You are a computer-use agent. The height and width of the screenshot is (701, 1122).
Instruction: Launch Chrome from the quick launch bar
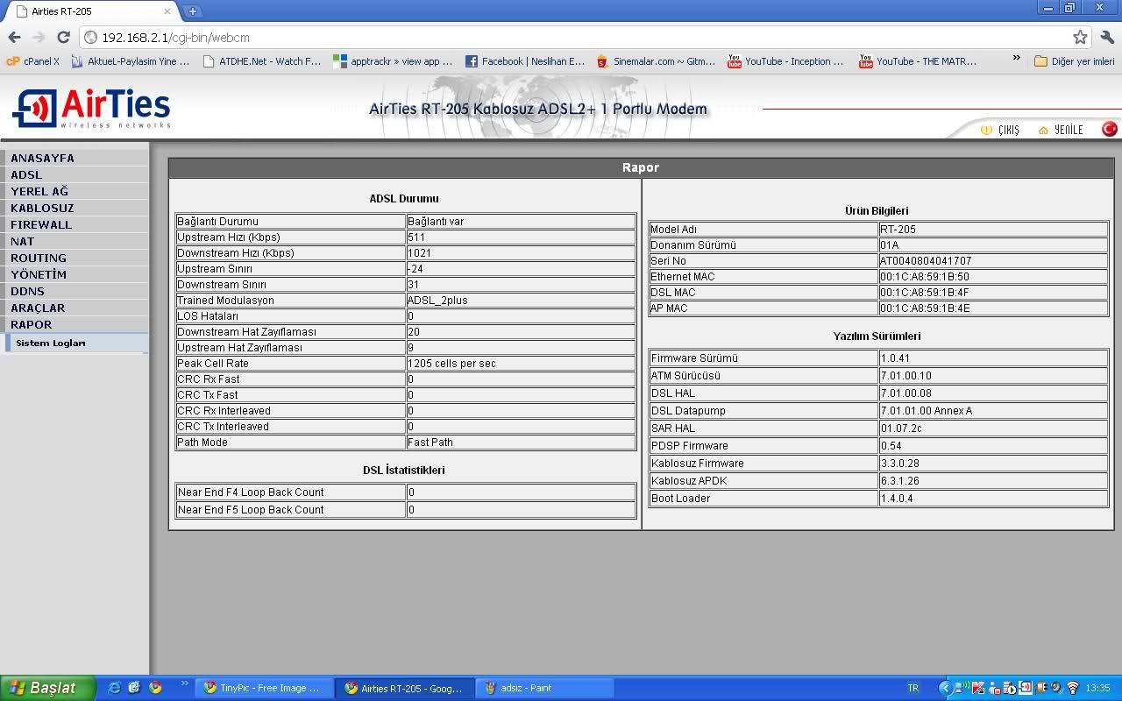[x=155, y=688]
